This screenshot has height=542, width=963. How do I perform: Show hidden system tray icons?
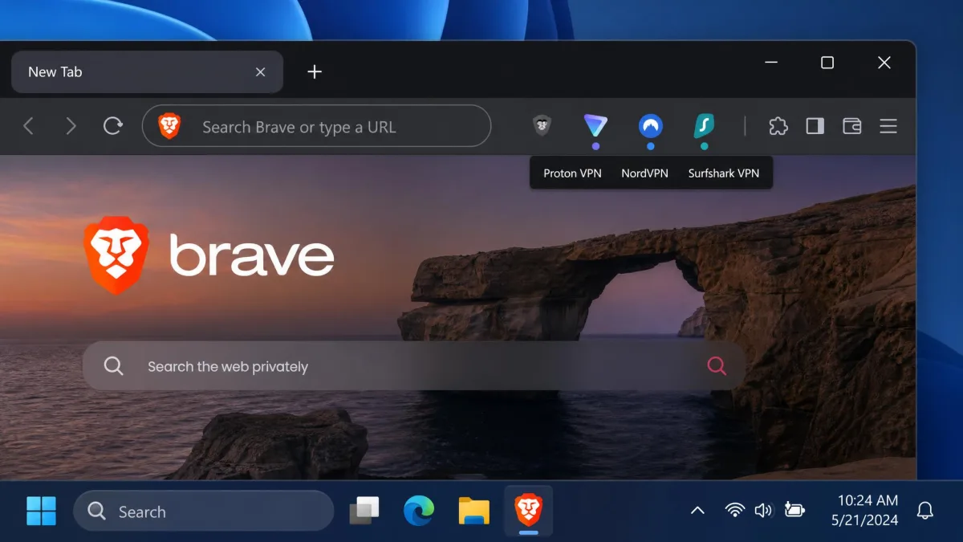697,511
